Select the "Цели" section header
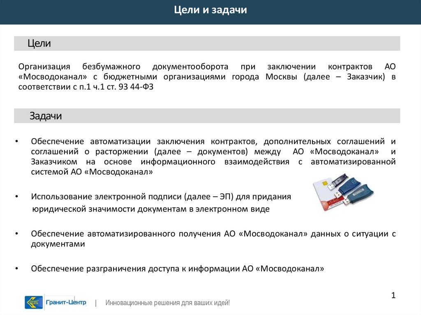The height and width of the screenshot is (315, 421). [207, 44]
